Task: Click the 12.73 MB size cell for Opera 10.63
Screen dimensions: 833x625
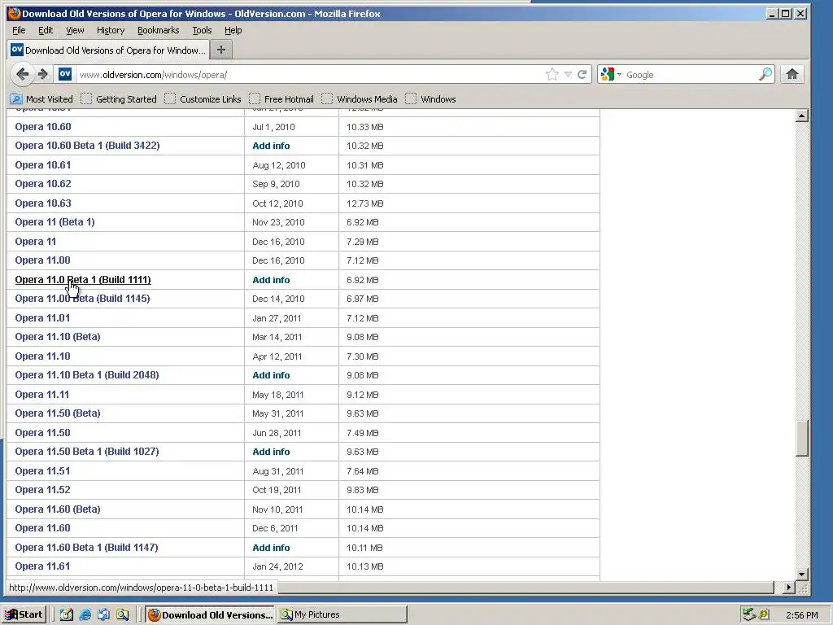Action: pyautogui.click(x=365, y=203)
